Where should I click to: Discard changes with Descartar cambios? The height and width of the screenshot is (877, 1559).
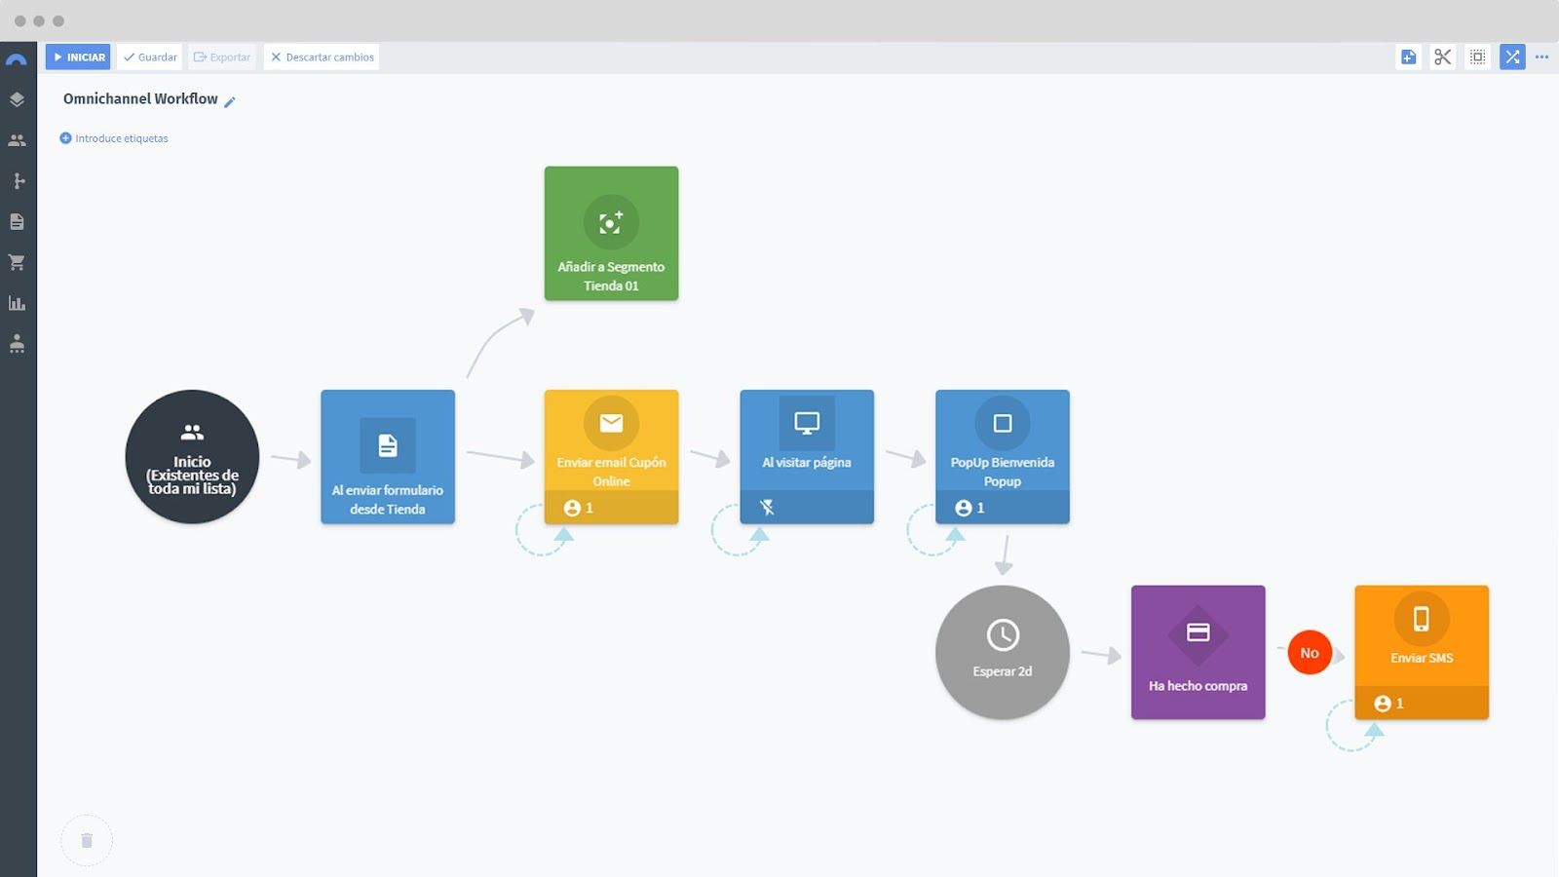click(x=323, y=57)
